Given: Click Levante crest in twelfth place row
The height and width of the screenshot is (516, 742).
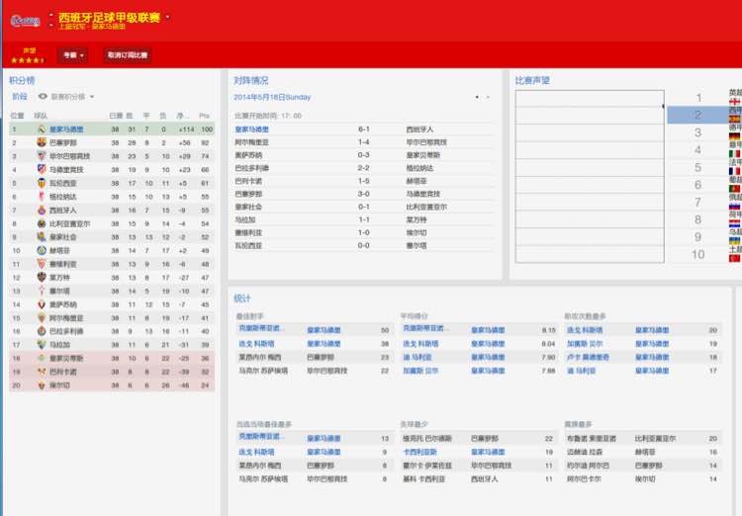Looking at the screenshot, I should [x=42, y=277].
